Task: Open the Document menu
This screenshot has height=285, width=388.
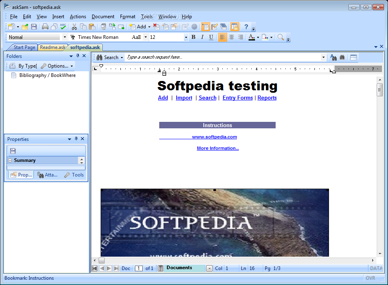Action: click(x=103, y=17)
